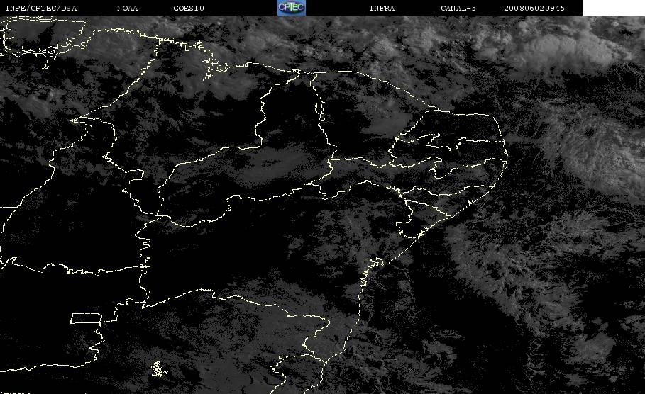Viewport: 645px width, 394px height.
Task: Click the CPTEC logo in the header
Action: (291, 7)
